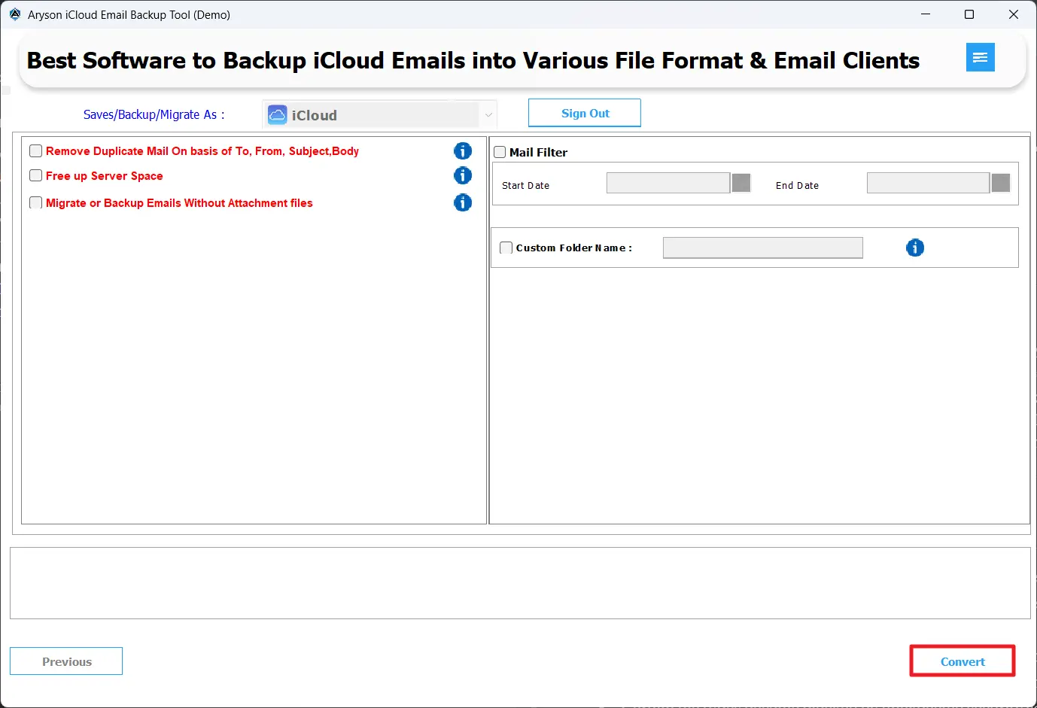Click the Aryson app logo in title bar
Image resolution: width=1037 pixels, height=708 pixels.
coord(15,14)
